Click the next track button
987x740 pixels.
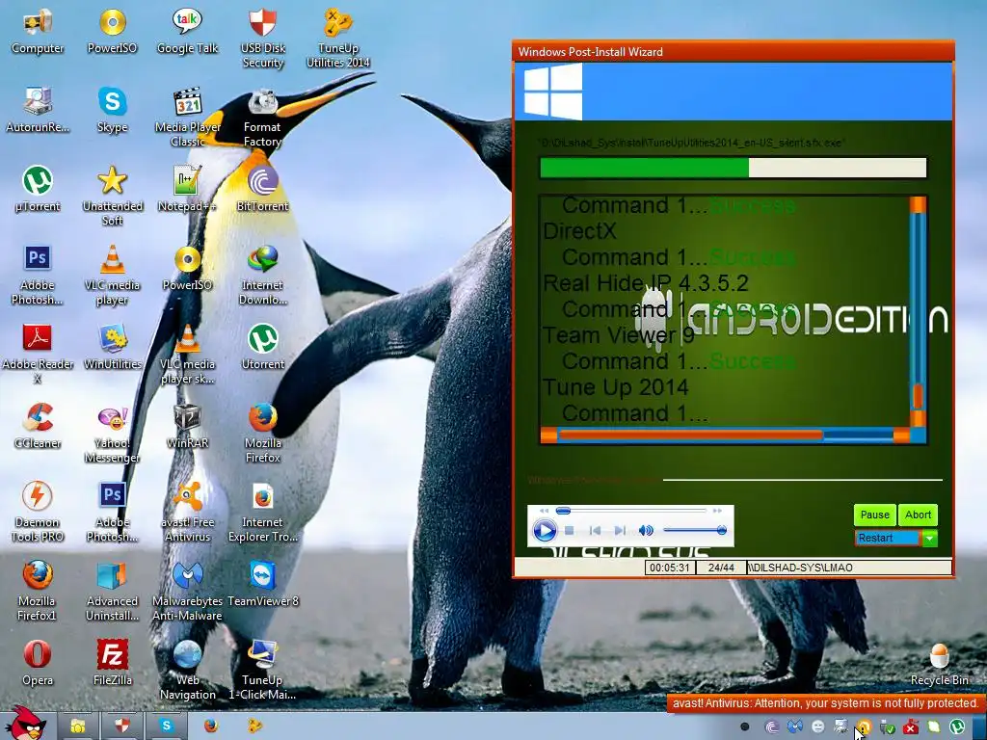(x=620, y=531)
